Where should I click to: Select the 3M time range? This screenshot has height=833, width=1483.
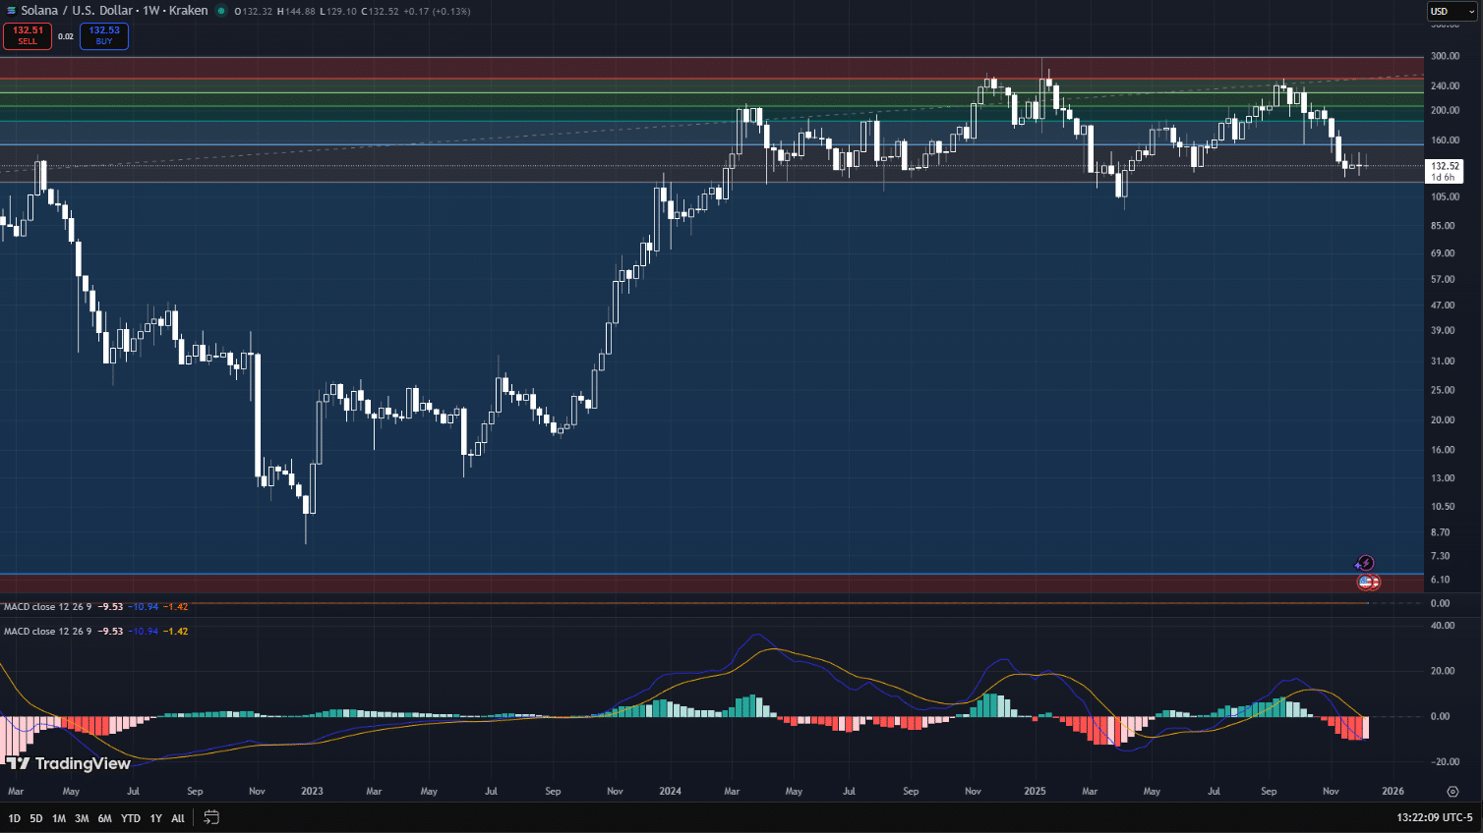click(82, 818)
